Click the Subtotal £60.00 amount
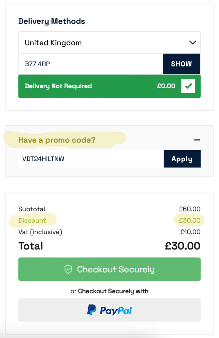This screenshot has width=219, height=338. coord(190,209)
